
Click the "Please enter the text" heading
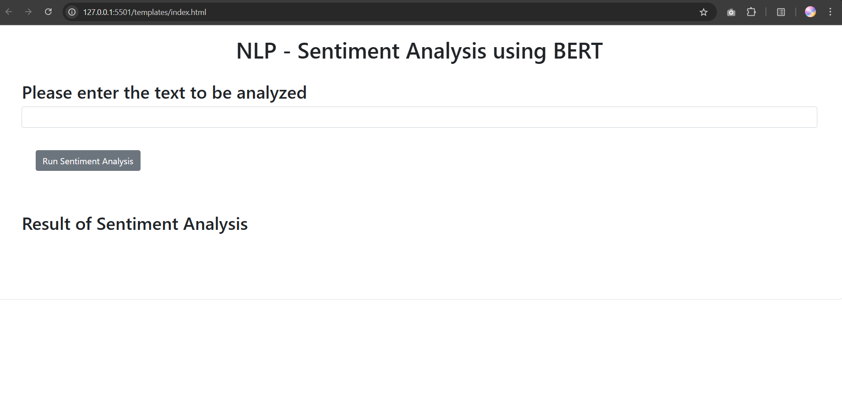point(164,93)
